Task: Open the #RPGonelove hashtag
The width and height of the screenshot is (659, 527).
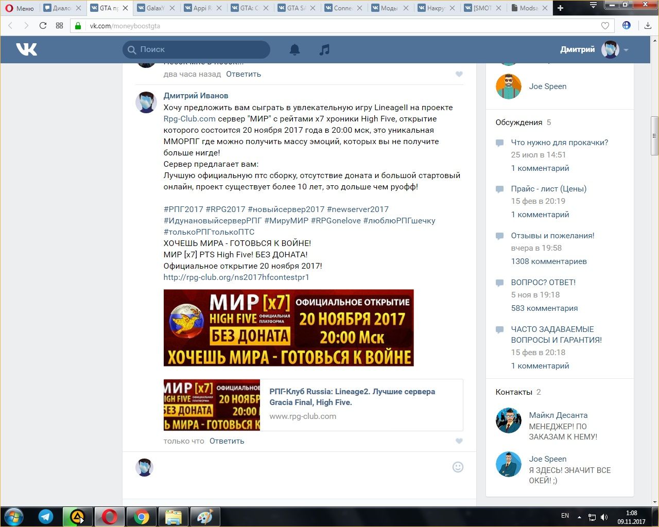Action: coord(336,221)
